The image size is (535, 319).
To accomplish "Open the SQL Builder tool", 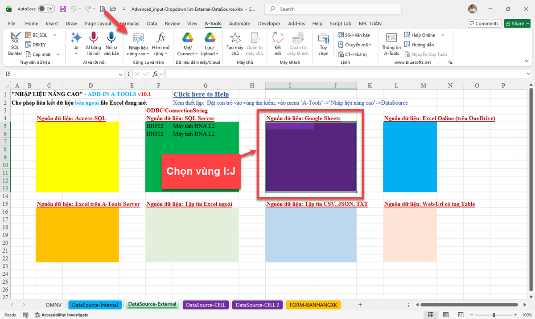I will click(15, 44).
